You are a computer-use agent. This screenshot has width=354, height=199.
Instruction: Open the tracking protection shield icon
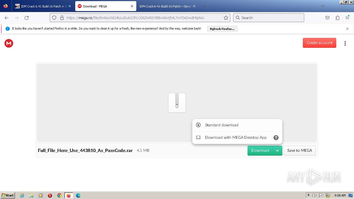click(x=54, y=18)
